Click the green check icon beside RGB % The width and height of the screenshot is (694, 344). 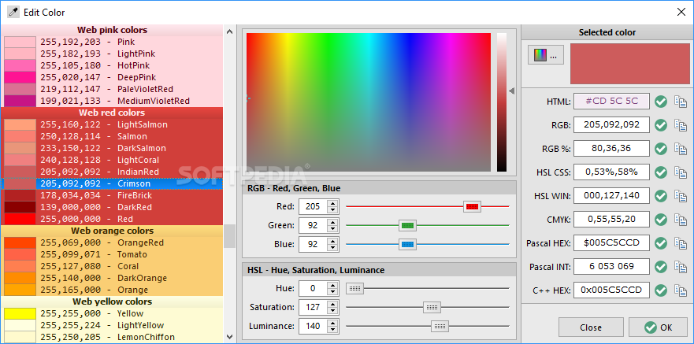click(661, 149)
